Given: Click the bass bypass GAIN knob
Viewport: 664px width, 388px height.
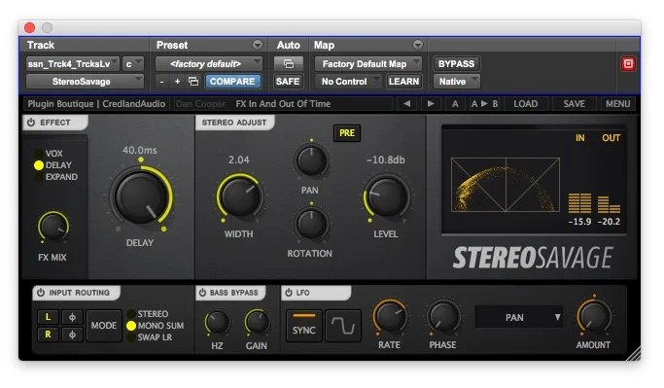Looking at the screenshot, I should (257, 323).
